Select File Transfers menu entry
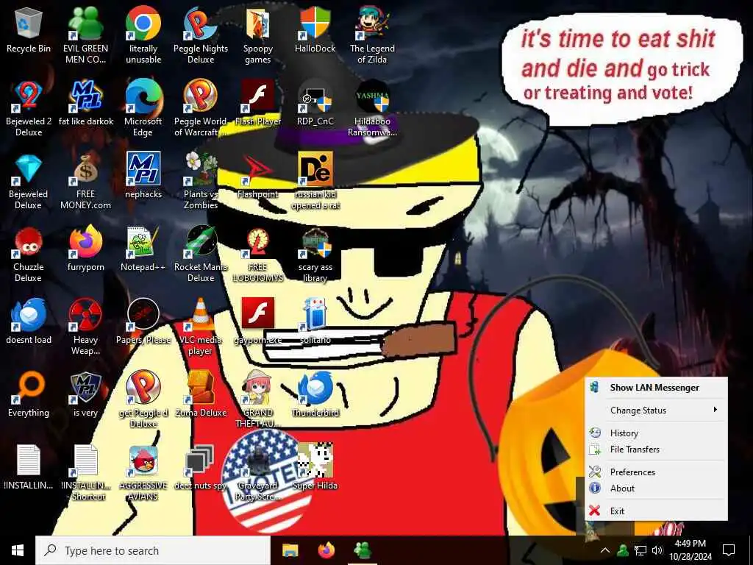The height and width of the screenshot is (565, 753). pyautogui.click(x=655, y=449)
